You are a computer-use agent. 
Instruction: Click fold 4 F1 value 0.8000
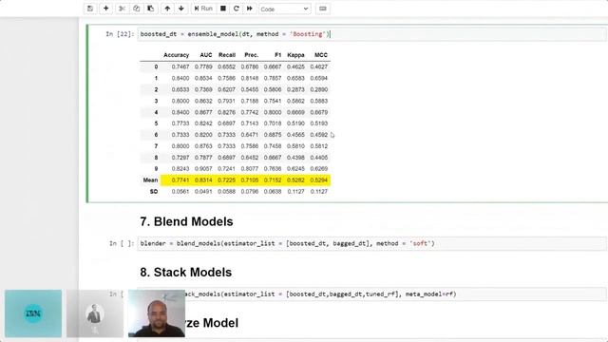coord(273,112)
